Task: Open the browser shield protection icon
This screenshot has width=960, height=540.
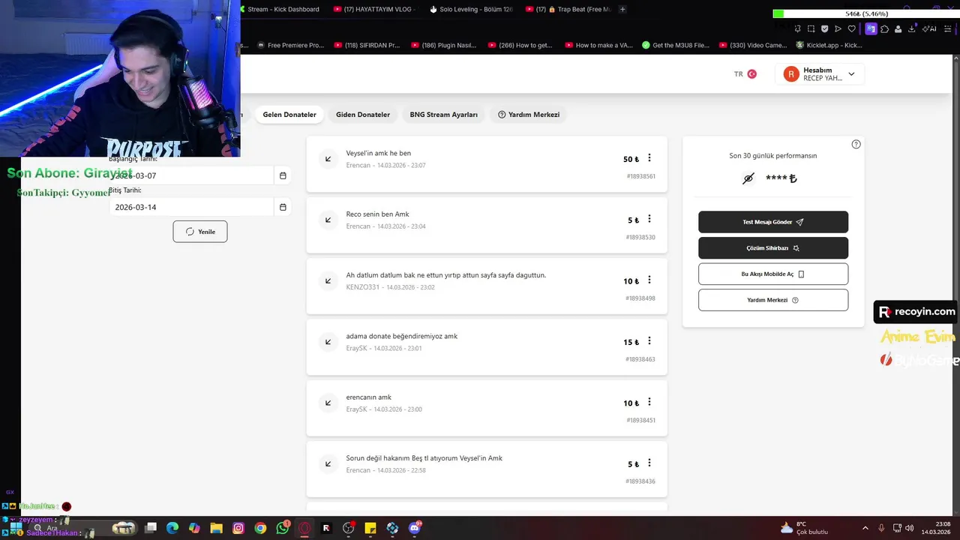Action: (824, 28)
